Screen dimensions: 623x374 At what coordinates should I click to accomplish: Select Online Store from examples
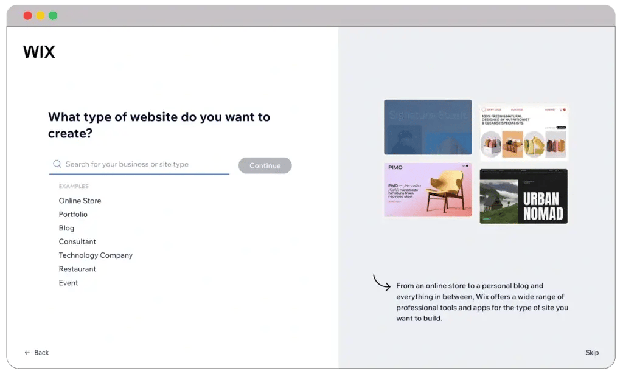pyautogui.click(x=80, y=201)
